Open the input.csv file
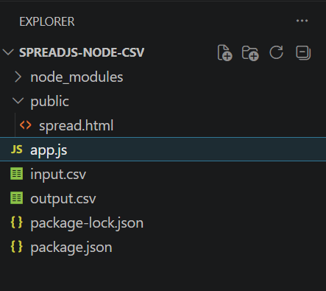 pos(58,175)
